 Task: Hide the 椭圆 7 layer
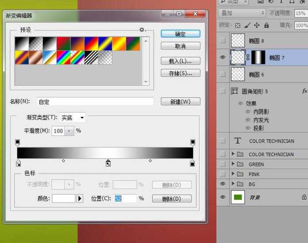(223, 57)
